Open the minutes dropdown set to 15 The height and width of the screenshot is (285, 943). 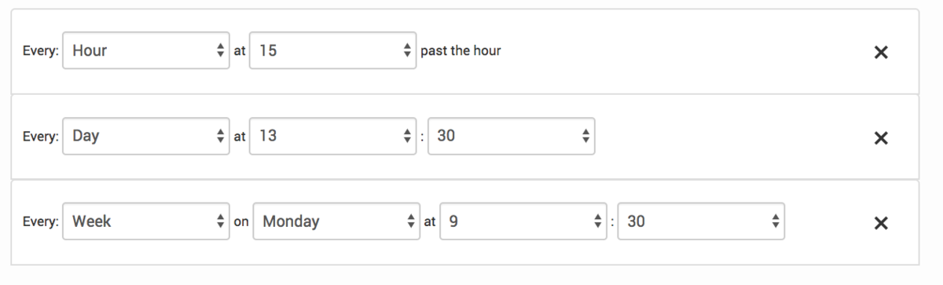click(333, 51)
